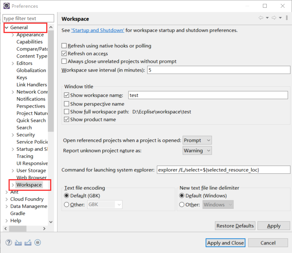292x253 pixels.
Task: Click the workspace save interval field
Action: point(219,70)
